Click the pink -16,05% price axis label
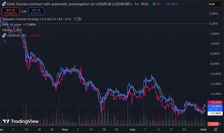The height and width of the screenshot is (133, 224). tap(215, 102)
